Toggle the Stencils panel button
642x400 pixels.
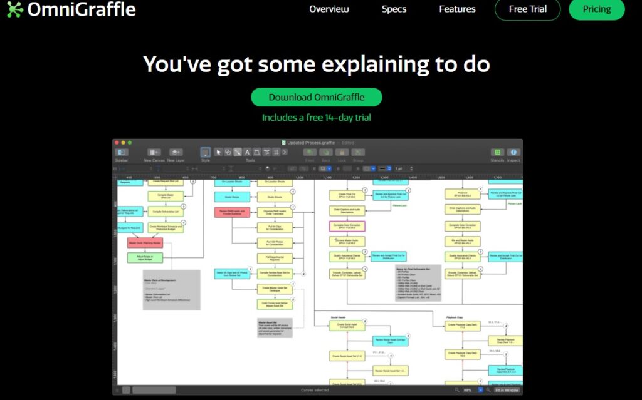[x=497, y=152]
